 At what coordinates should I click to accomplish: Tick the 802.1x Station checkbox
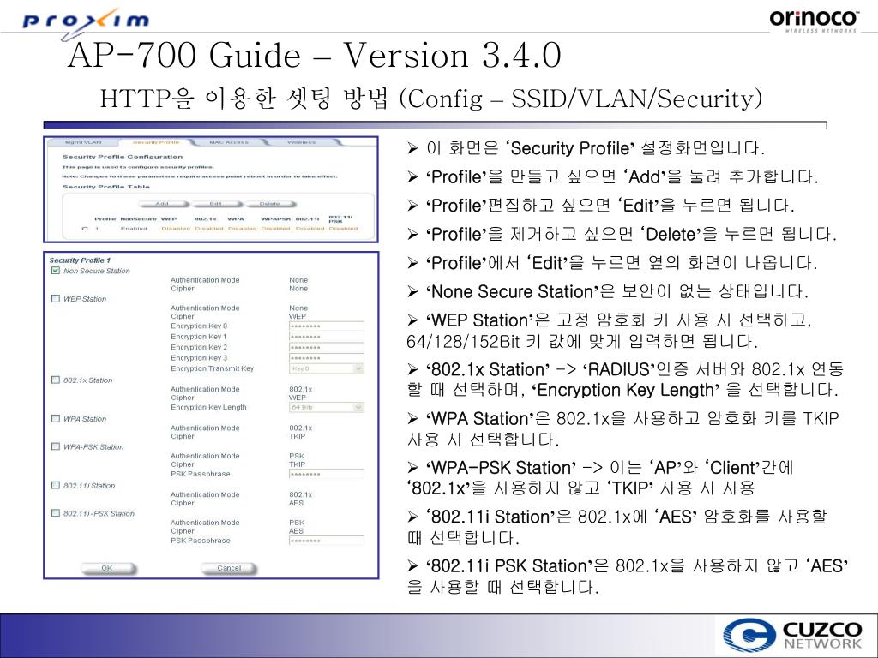point(56,380)
